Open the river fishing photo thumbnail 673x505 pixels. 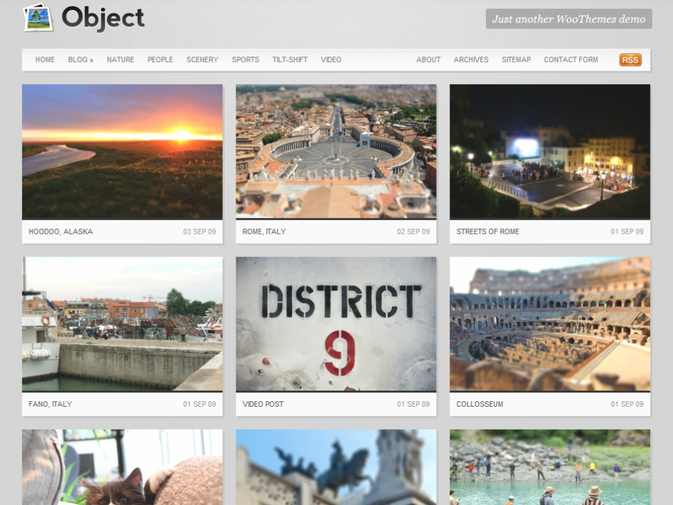tap(550, 467)
